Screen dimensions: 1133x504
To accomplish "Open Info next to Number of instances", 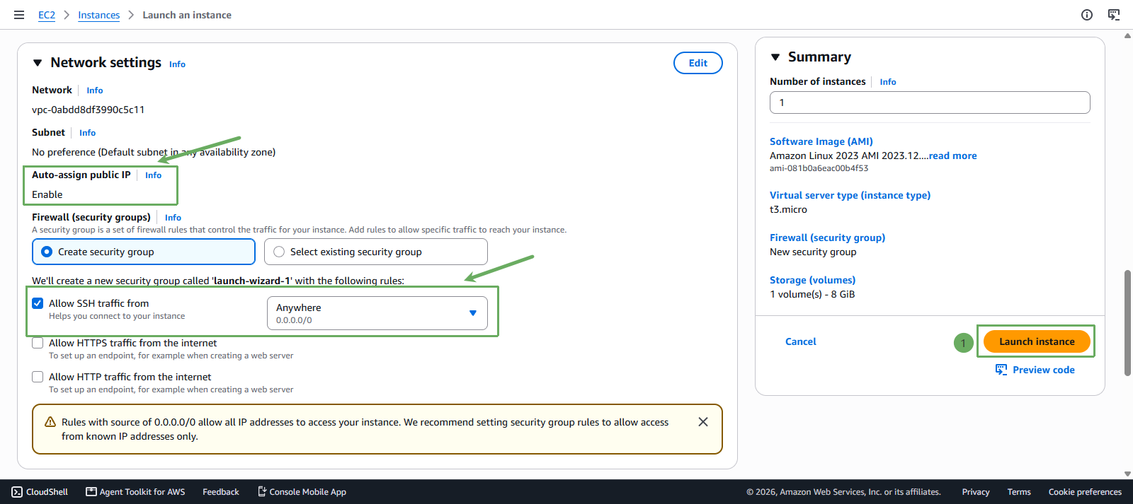I will click(888, 82).
